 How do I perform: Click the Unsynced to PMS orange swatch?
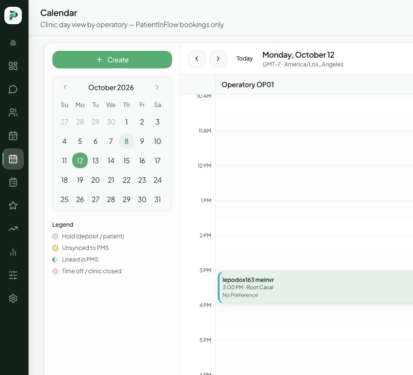pyautogui.click(x=55, y=248)
